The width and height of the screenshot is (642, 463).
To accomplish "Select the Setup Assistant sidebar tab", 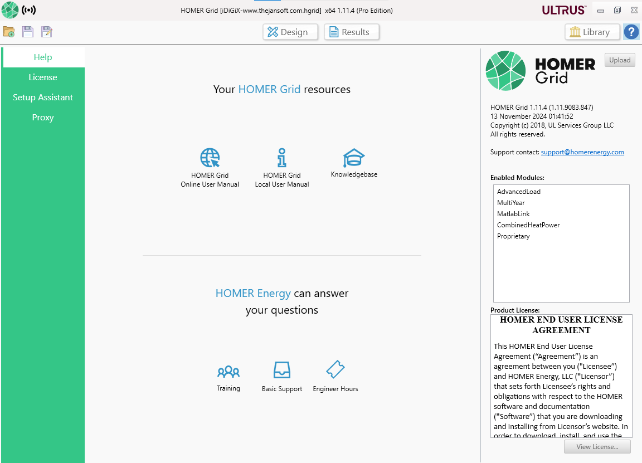I will 43,98.
